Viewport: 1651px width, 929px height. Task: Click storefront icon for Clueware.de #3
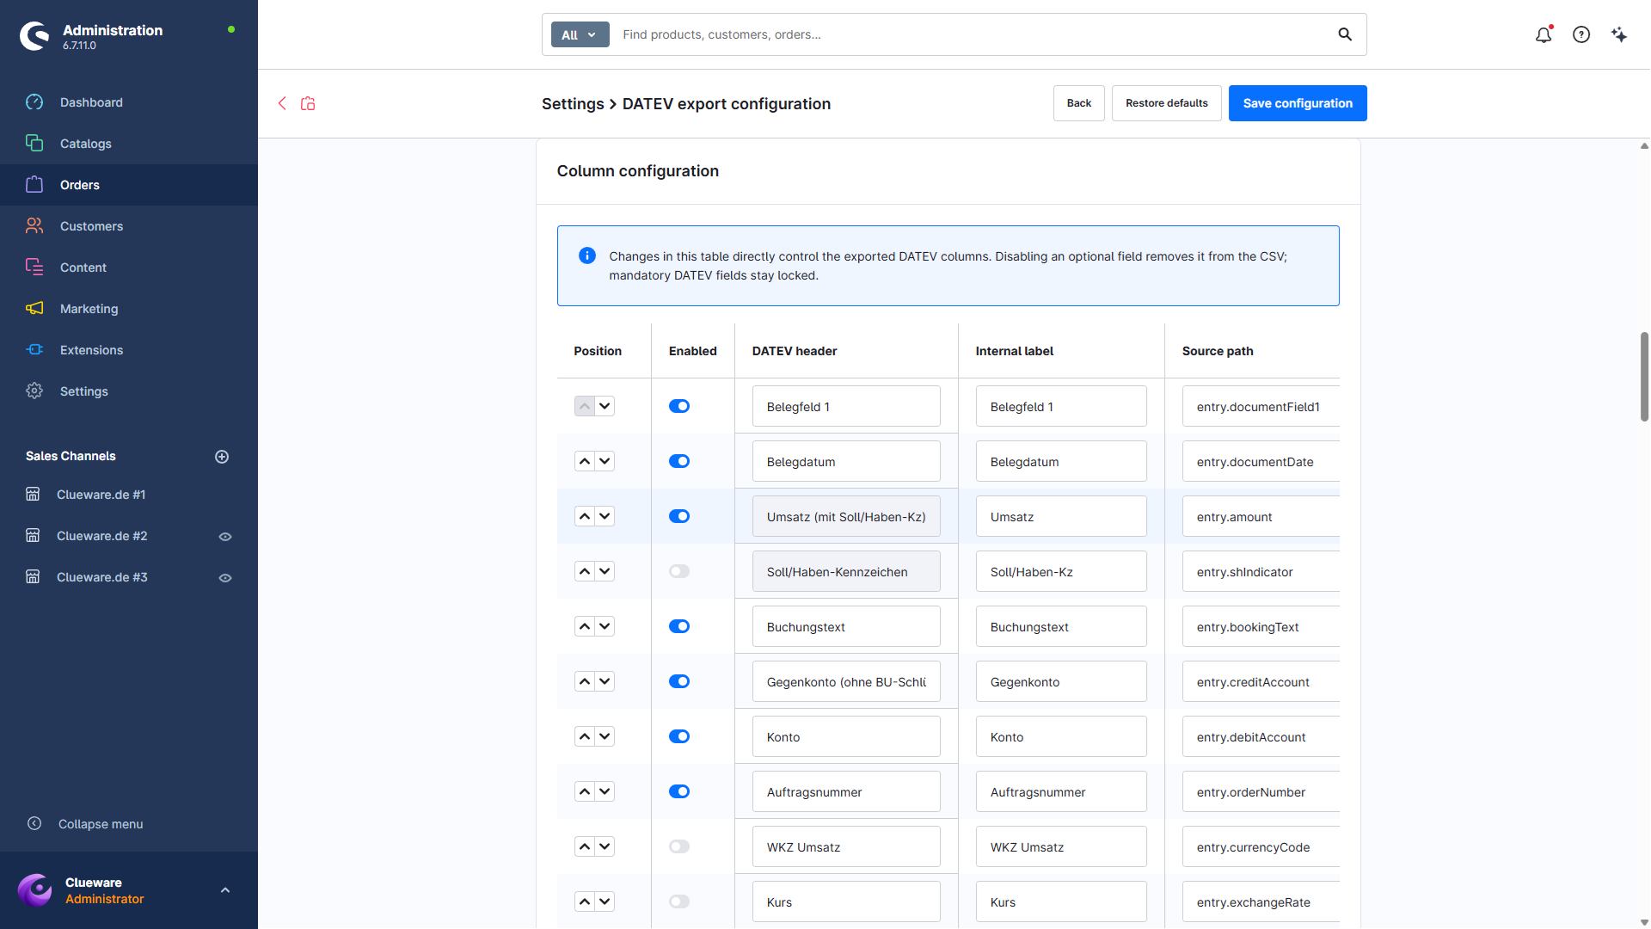pos(33,577)
